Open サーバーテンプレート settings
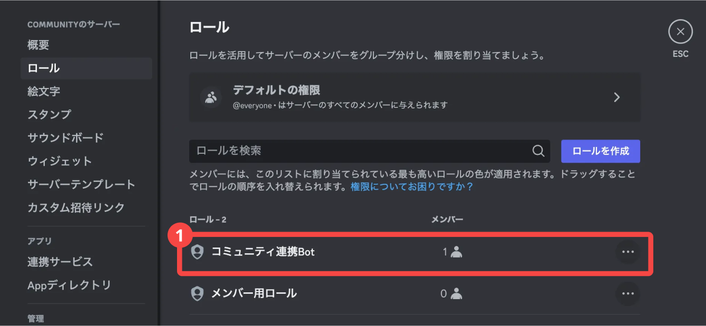The image size is (706, 326). coord(81,184)
